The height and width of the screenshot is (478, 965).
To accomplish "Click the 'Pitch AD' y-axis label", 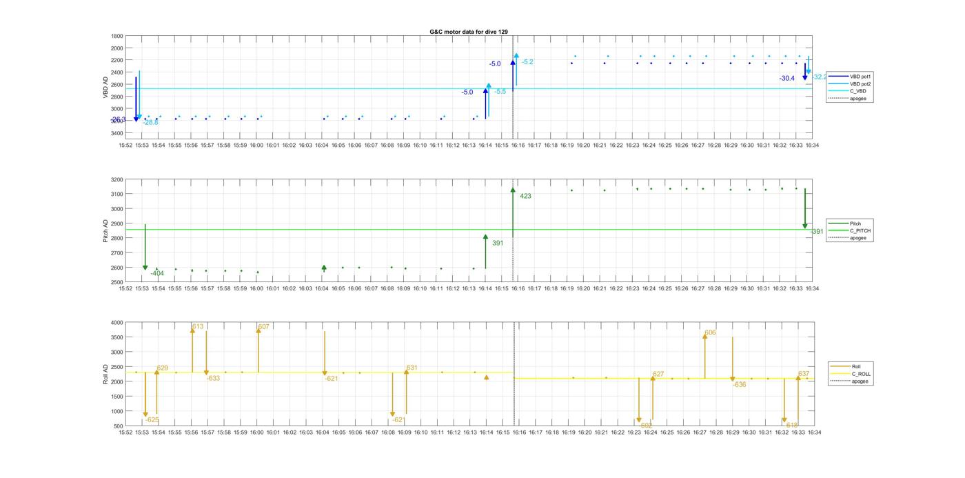I will pyautogui.click(x=105, y=231).
